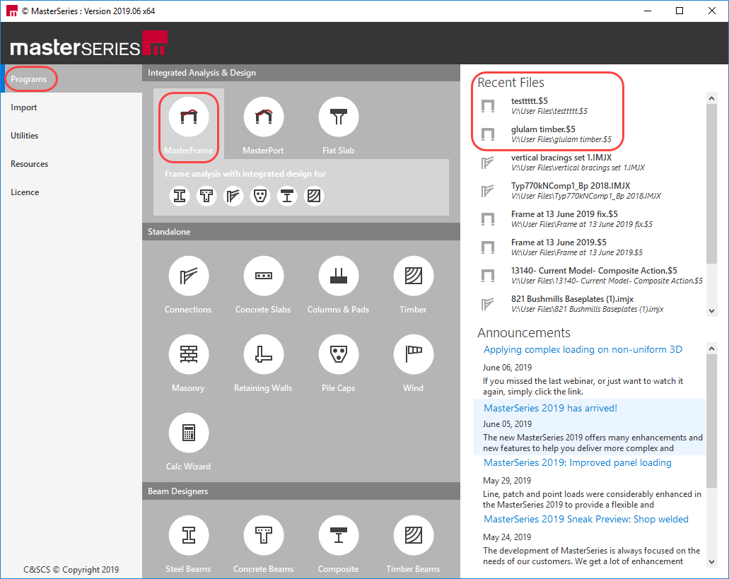Open the Calc Wizard calculator

click(x=188, y=433)
